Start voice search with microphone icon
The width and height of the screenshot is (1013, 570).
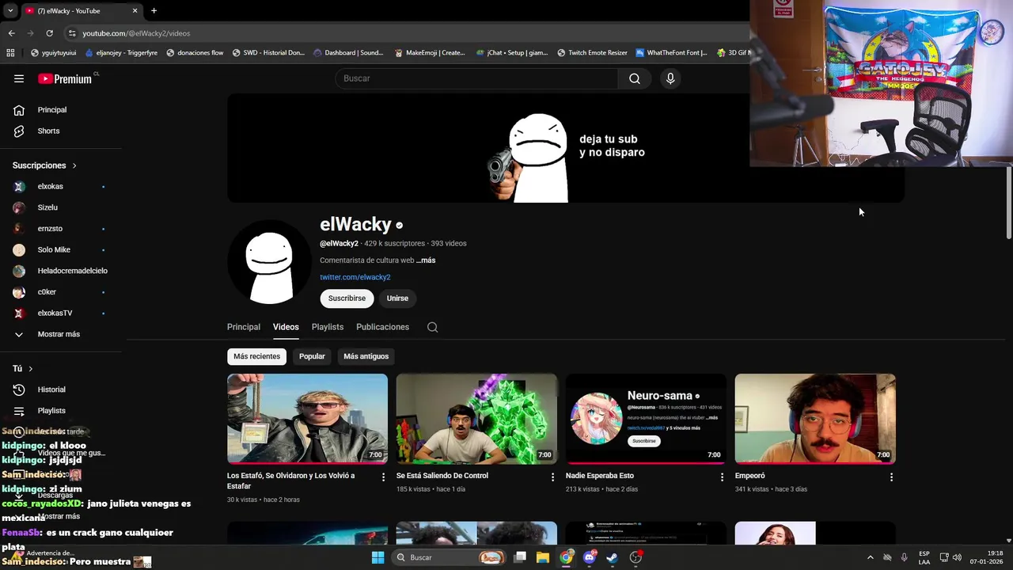670,78
